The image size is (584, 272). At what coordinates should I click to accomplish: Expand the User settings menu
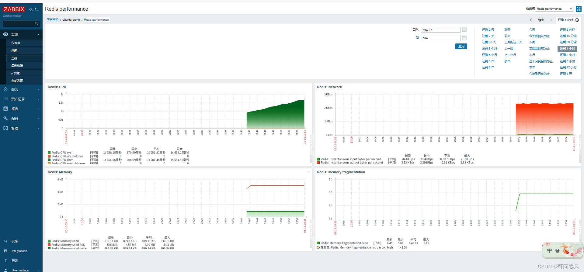click(x=38, y=270)
